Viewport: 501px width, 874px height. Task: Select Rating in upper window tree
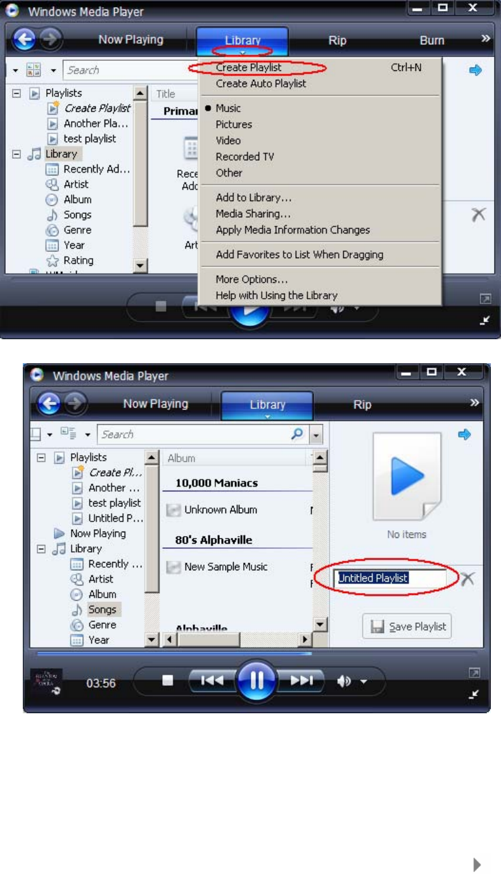(x=78, y=260)
